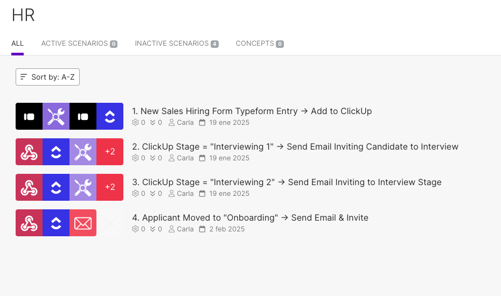
Task: Switch to CONCEPTS tab
Action: coord(260,44)
